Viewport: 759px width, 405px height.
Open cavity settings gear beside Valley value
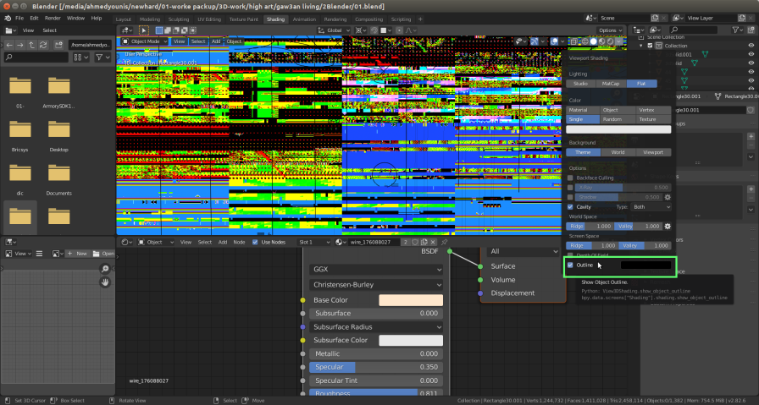coord(668,227)
